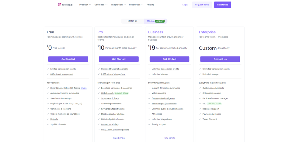Click checkmark icon next to Priority support
289x142 pixels.
click(x=149, y=124)
